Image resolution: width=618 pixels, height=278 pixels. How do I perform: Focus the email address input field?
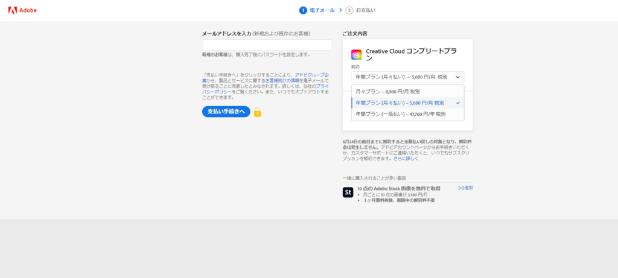(x=267, y=45)
